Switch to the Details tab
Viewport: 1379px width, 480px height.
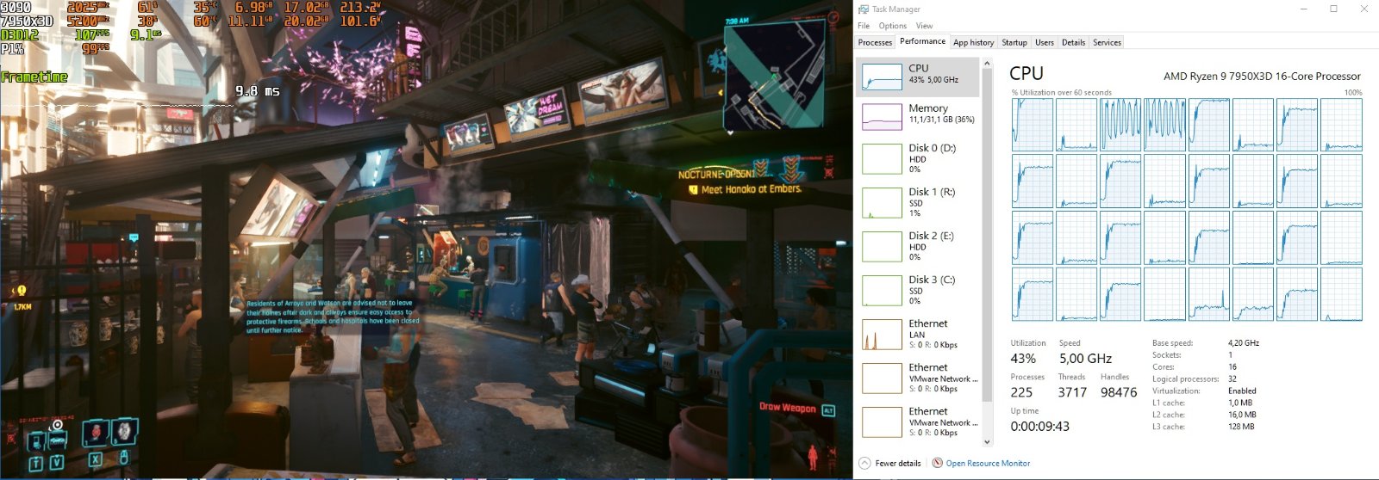[x=1073, y=42]
